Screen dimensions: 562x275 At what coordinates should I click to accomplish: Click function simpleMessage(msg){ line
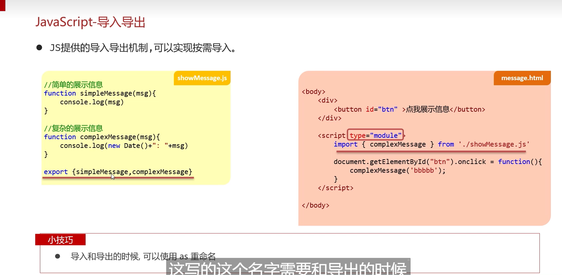[x=100, y=93]
